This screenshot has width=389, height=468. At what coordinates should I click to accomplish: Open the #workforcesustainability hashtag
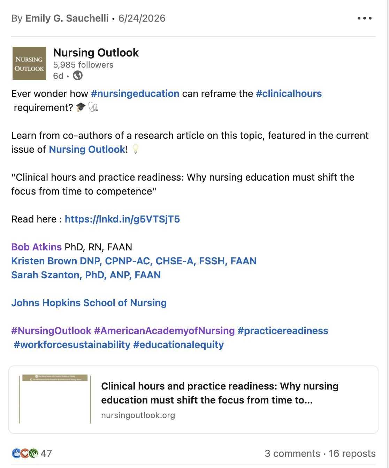coord(72,345)
